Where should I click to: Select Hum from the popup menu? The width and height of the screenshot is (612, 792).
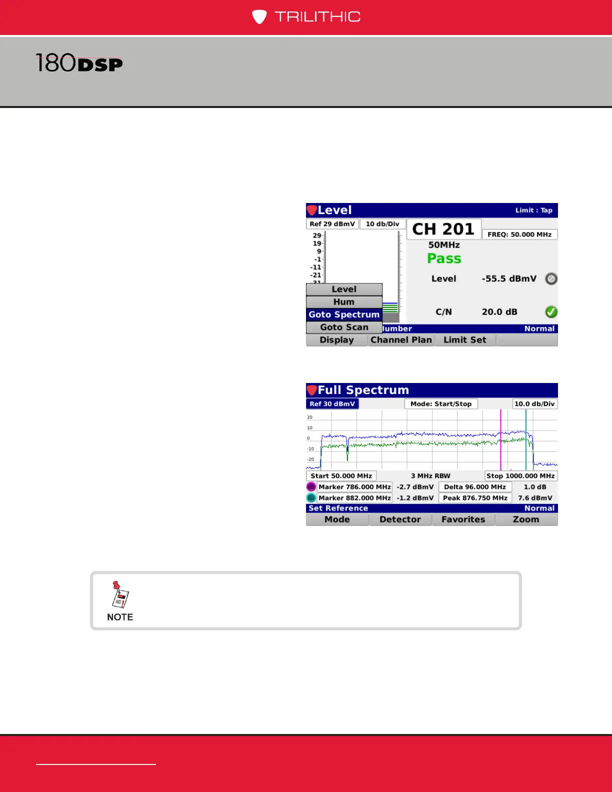pyautogui.click(x=344, y=302)
